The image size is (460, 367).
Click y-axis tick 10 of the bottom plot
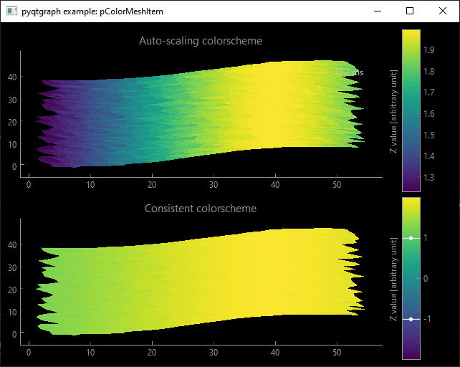click(12, 312)
